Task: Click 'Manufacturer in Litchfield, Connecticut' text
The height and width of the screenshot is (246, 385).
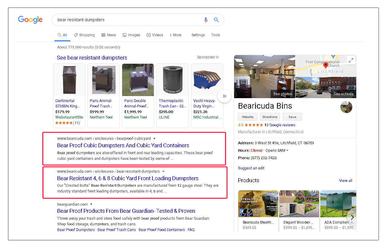Action: (271, 132)
